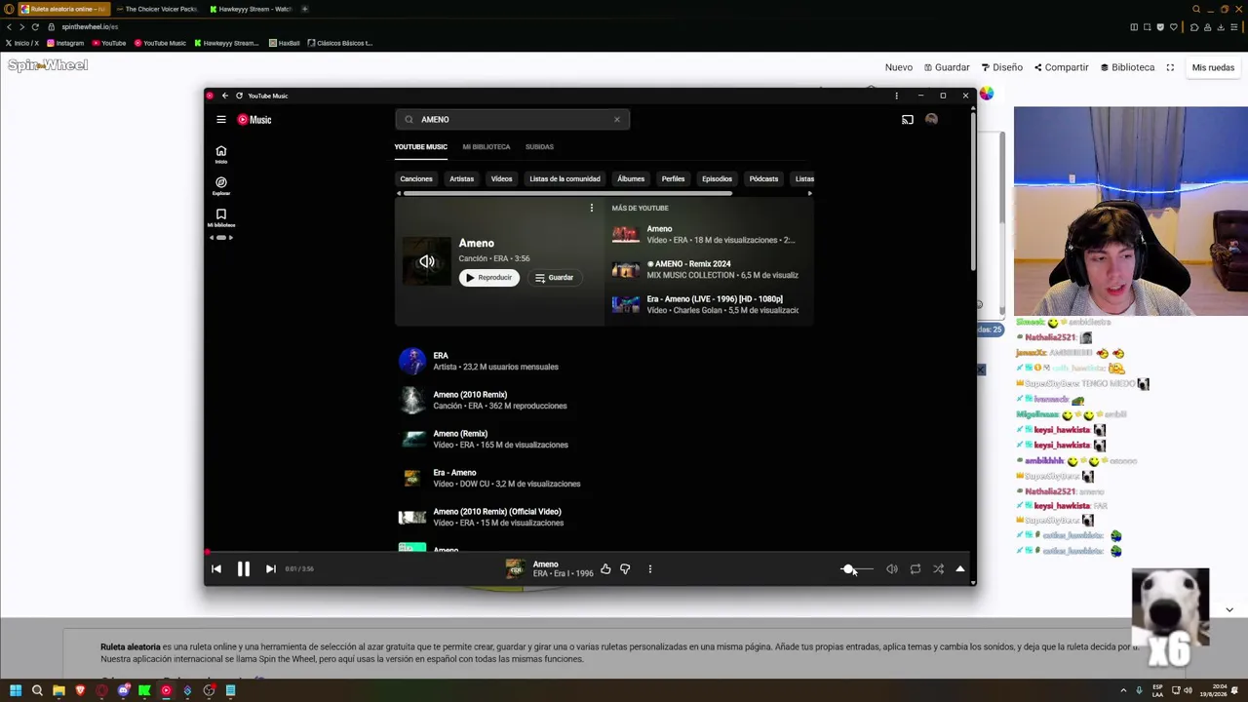Like the playing song Ameno

605,569
